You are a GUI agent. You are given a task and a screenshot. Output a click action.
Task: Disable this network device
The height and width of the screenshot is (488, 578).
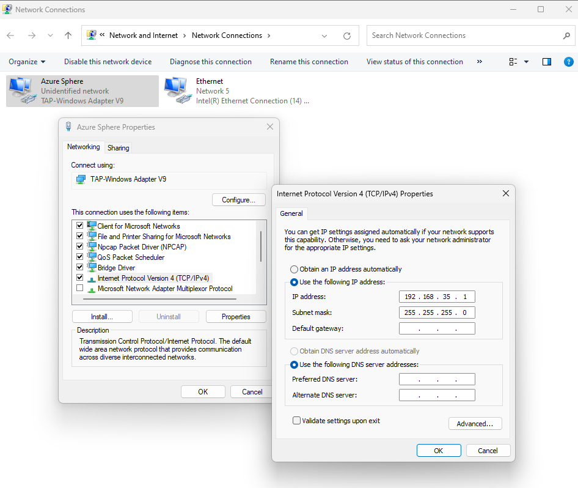click(x=108, y=62)
